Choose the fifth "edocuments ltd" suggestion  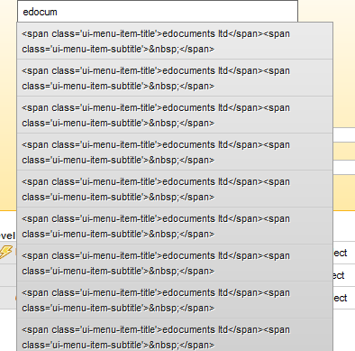[x=175, y=189]
